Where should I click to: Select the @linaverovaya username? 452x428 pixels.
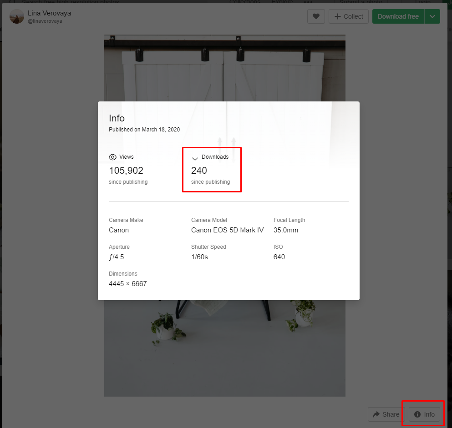coord(45,21)
